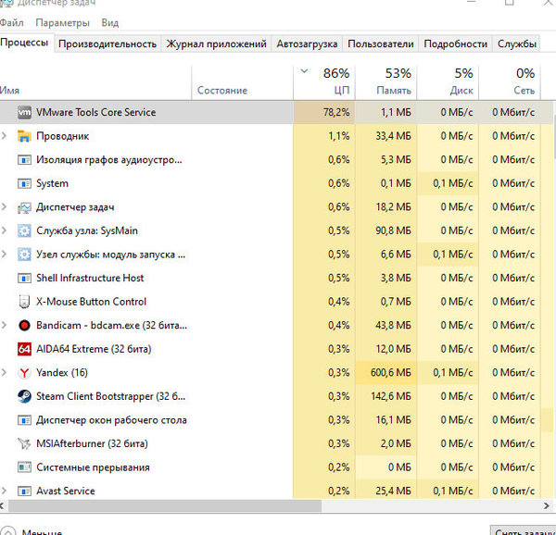556x535 pixels.
Task: Select the Процессы tab
Action: point(25,43)
